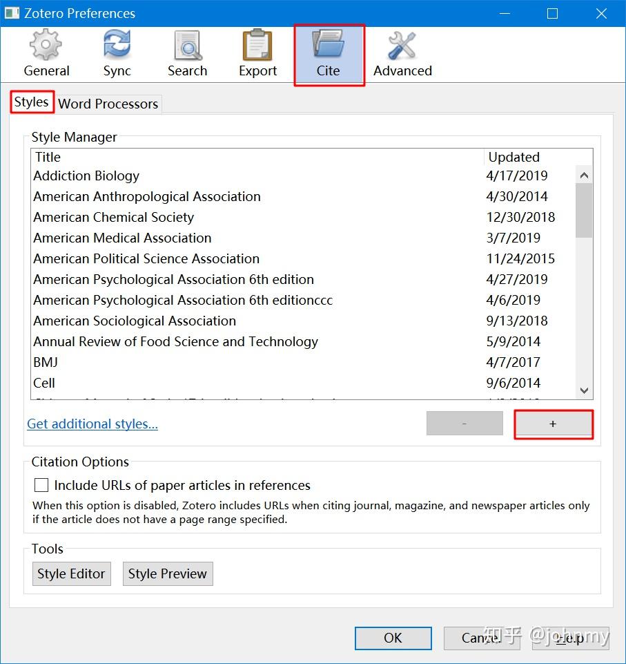Enable Include URLs of paper articles checkbox

pos(41,485)
